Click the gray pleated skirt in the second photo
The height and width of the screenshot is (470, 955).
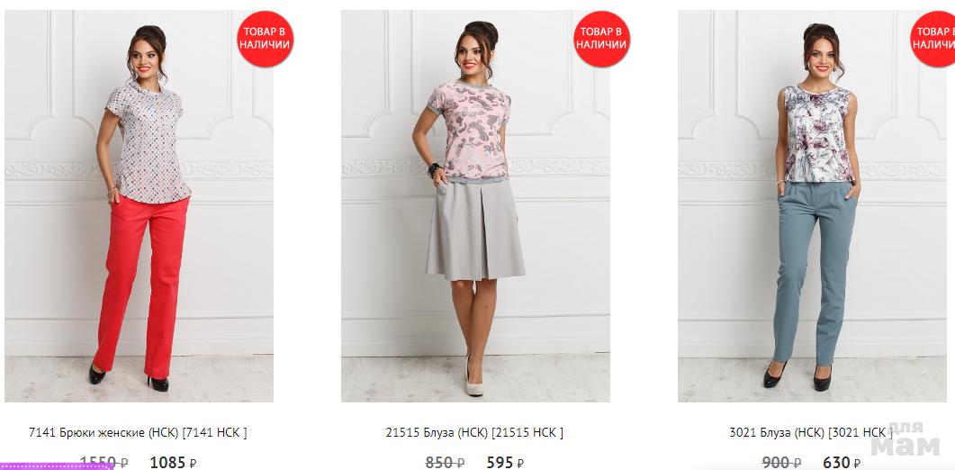point(475,230)
